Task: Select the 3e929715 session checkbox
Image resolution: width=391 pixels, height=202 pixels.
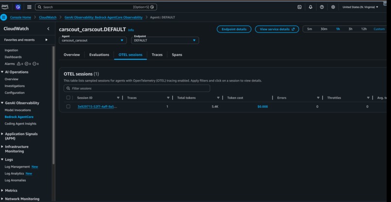Action: tap(68, 106)
